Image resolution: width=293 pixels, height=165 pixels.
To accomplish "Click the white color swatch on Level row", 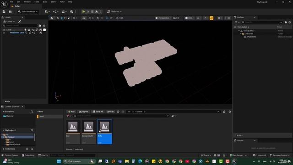I will pos(44,30).
